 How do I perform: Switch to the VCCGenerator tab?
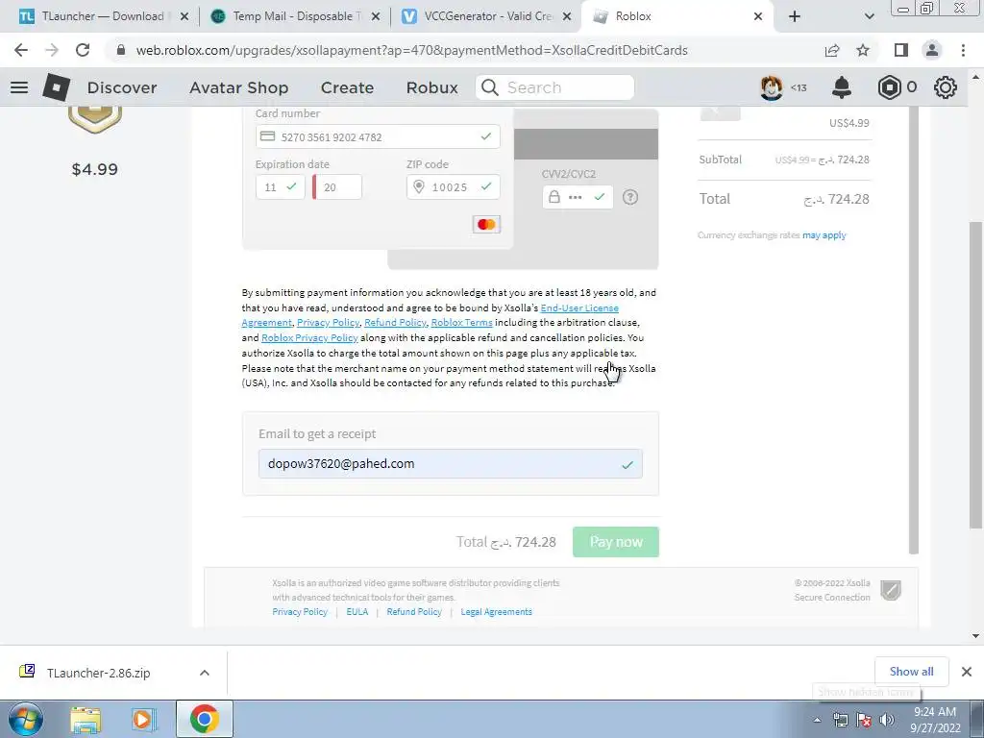(x=487, y=16)
